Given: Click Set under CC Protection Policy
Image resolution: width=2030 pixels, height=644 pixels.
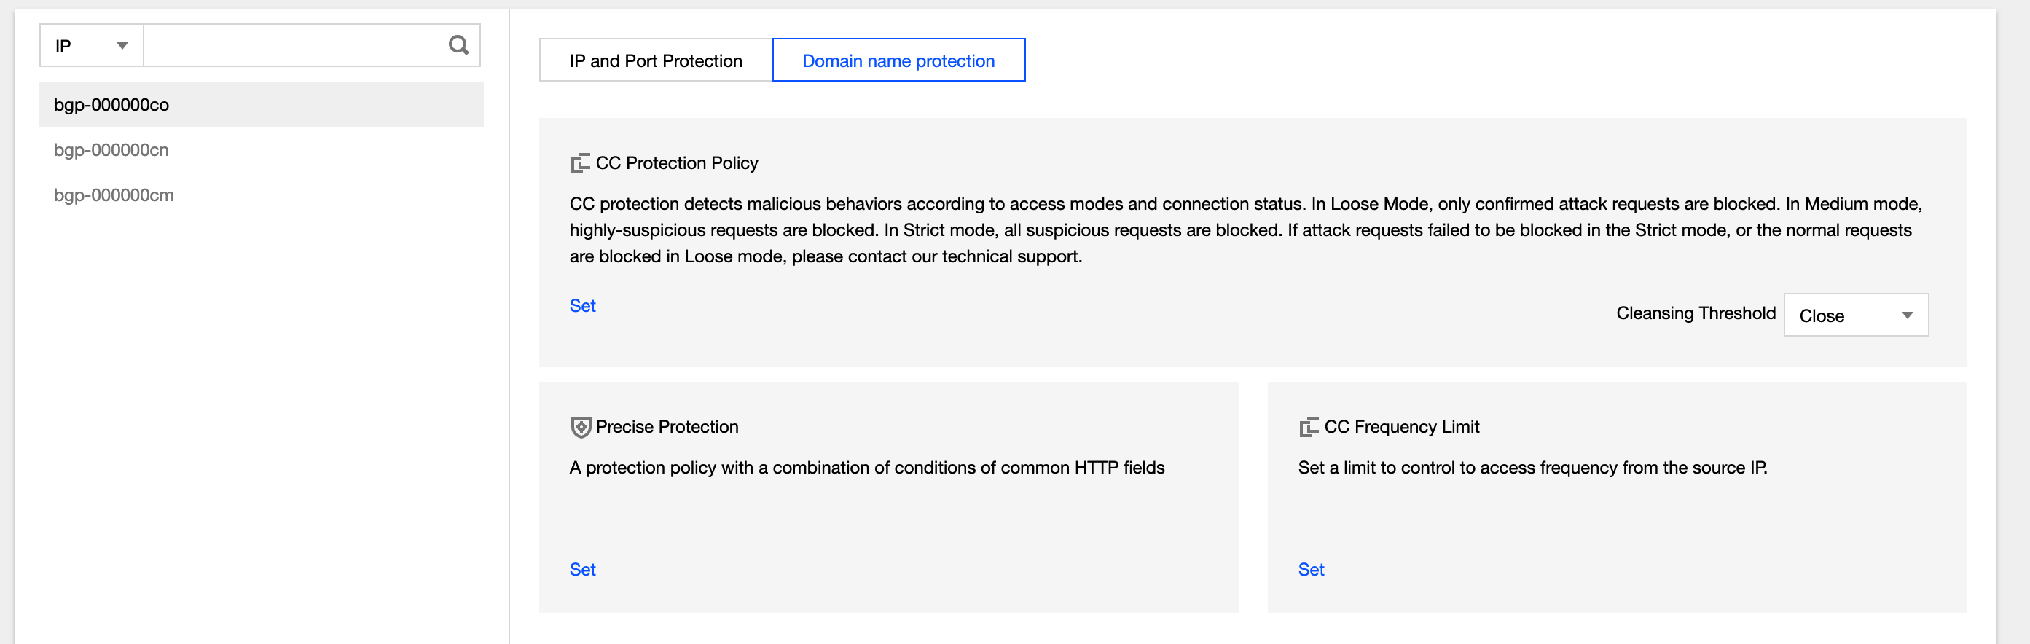Looking at the screenshot, I should [x=582, y=306].
